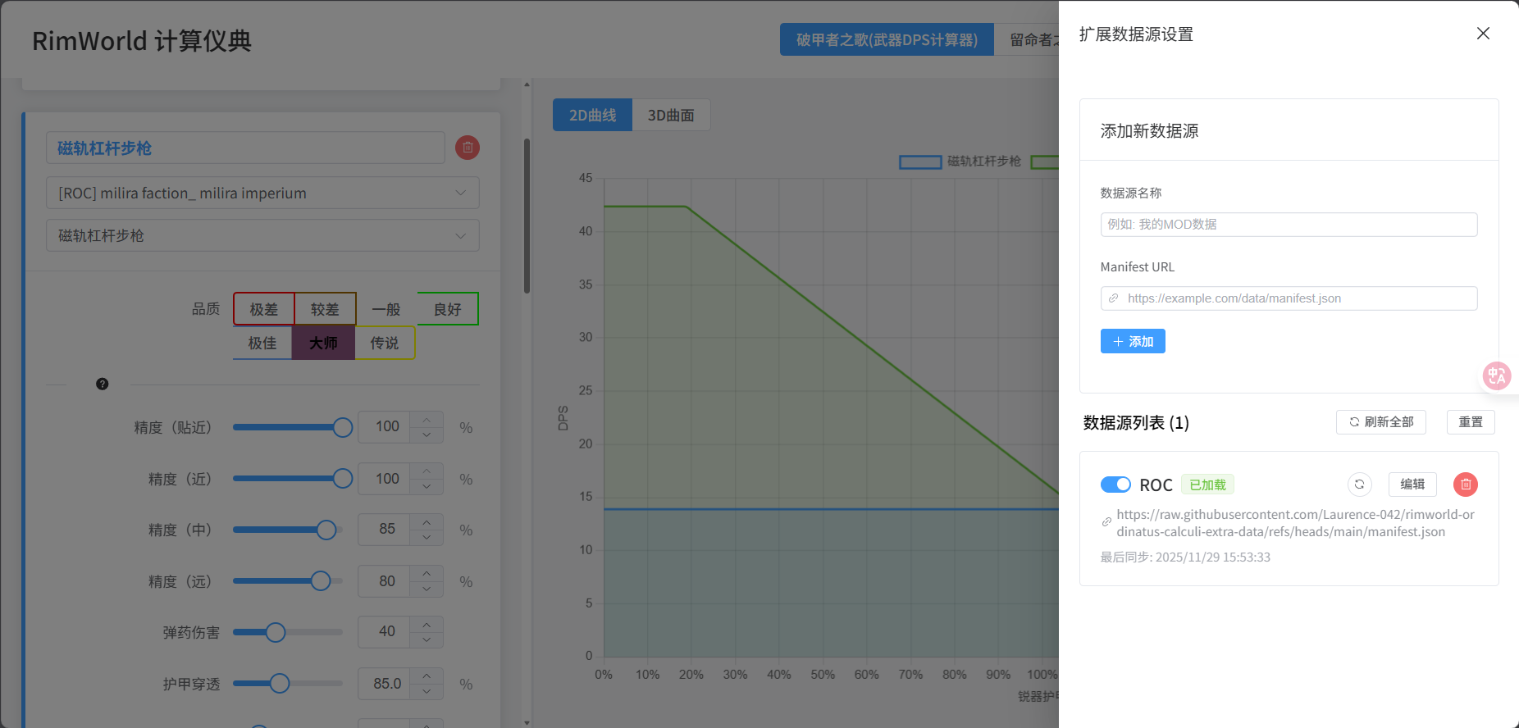This screenshot has height=728, width=1519.
Task: Select the 传说 quality option
Action: [x=385, y=343]
